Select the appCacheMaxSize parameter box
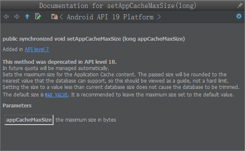This screenshot has height=151, width=245. click(x=29, y=120)
